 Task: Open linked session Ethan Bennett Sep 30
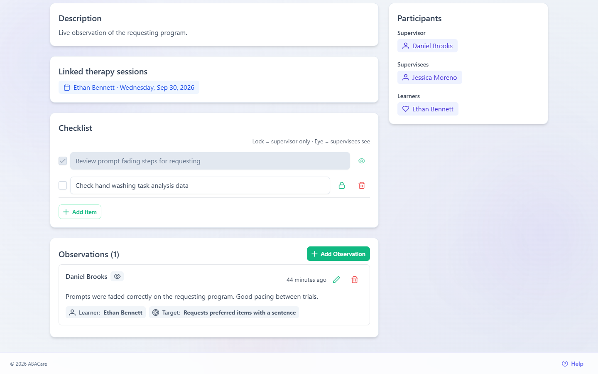pos(129,87)
